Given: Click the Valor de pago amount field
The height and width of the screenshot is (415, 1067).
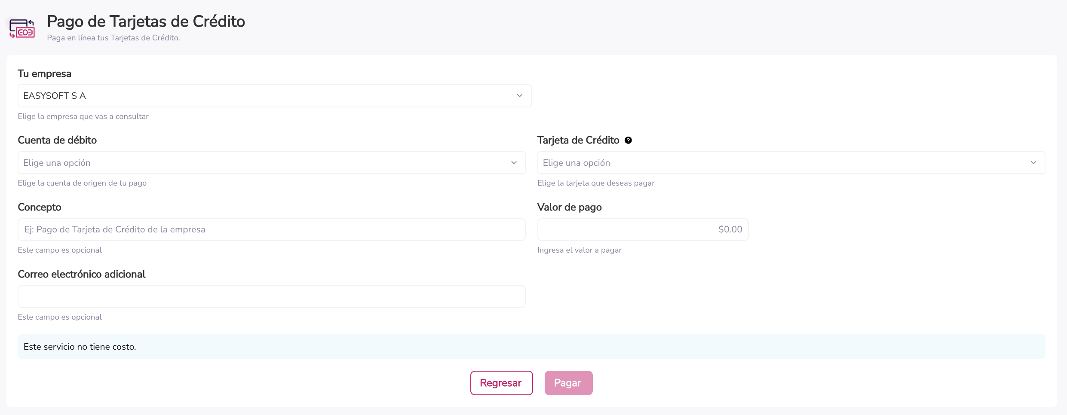Looking at the screenshot, I should pyautogui.click(x=643, y=229).
